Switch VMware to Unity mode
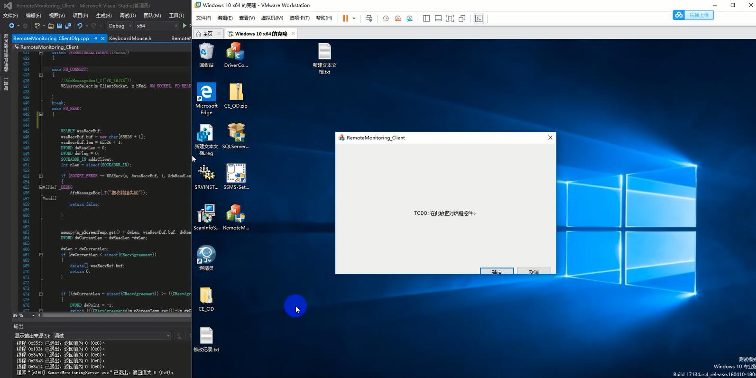 462,18
